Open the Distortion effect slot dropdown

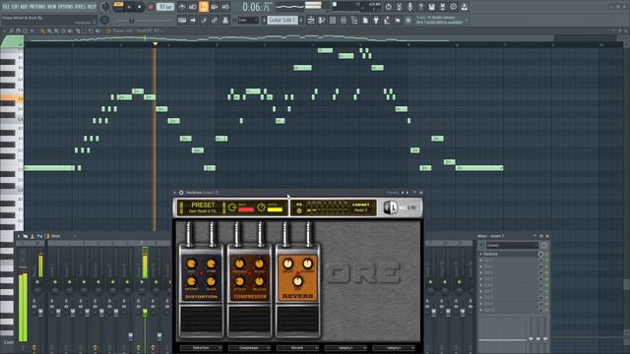coord(201,348)
